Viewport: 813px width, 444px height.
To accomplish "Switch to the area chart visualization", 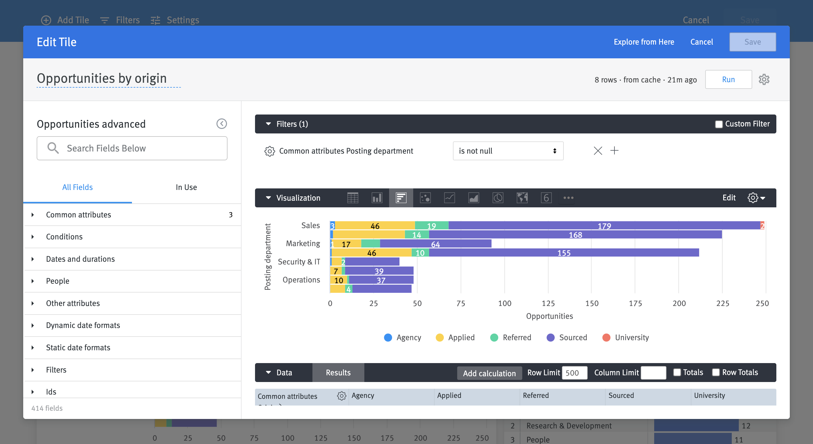I will click(x=474, y=198).
